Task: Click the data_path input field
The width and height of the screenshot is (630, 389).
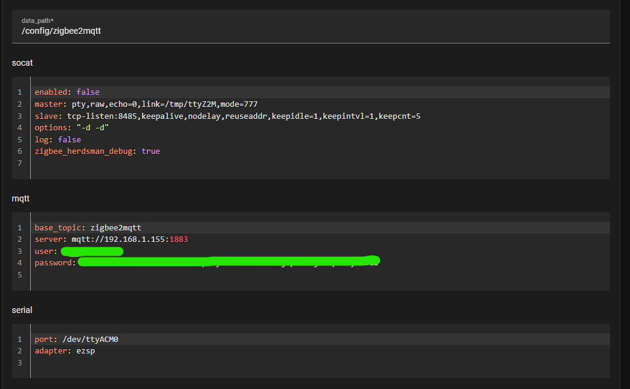Action: click(310, 27)
